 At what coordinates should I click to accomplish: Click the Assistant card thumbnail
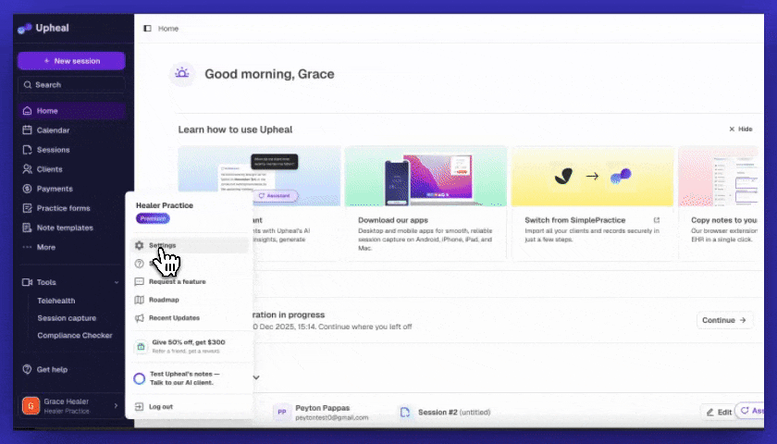click(x=259, y=176)
